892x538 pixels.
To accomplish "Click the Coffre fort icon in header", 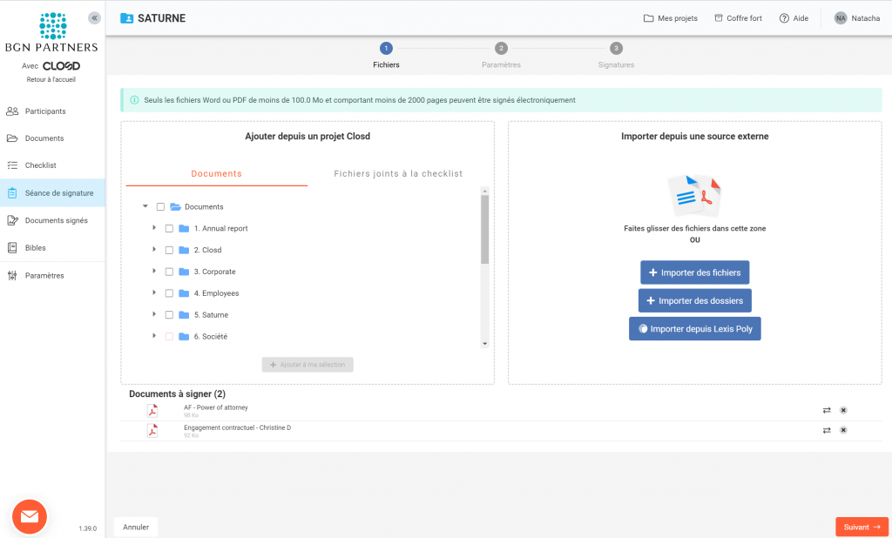I will 718,18.
